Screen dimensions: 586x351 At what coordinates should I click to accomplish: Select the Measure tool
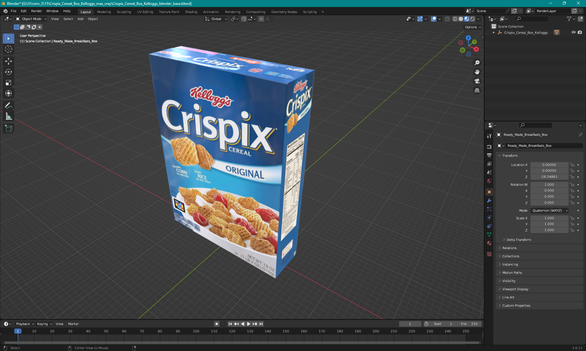point(9,116)
